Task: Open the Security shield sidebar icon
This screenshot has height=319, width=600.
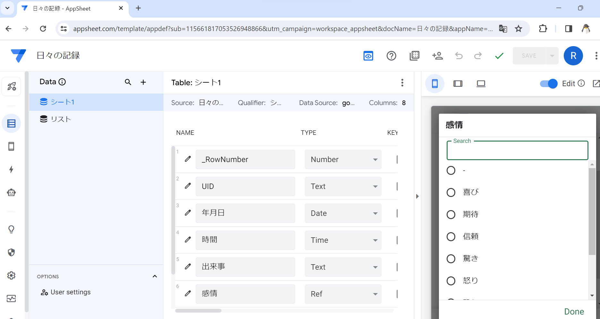Action: tap(11, 252)
